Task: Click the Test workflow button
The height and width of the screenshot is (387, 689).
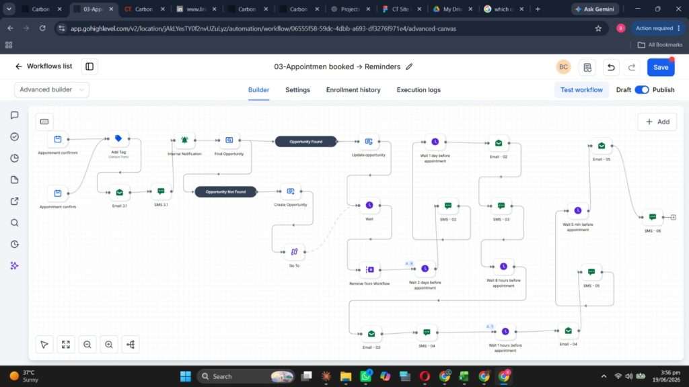Action: (581, 89)
